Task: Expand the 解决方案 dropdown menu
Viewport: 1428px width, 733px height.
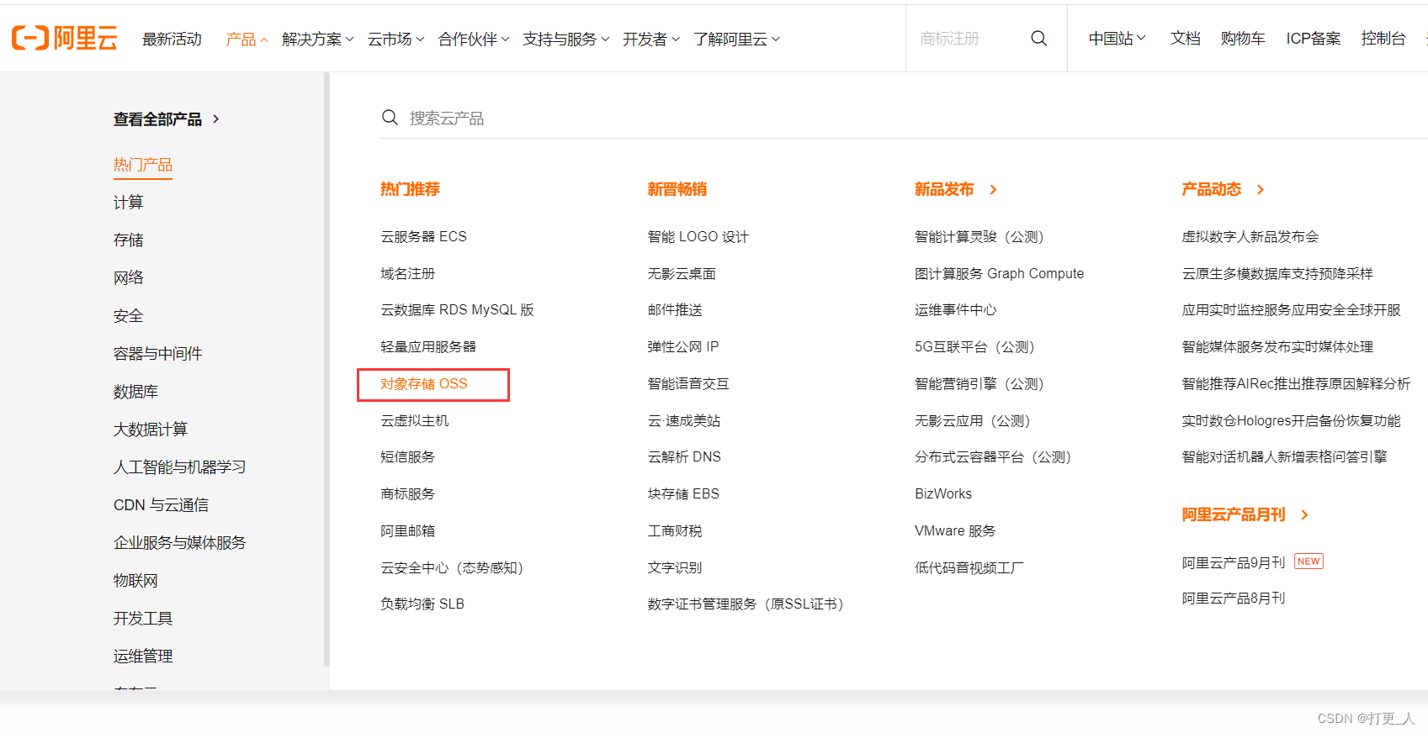Action: point(317,40)
